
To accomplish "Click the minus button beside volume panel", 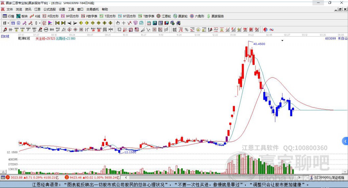I will pos(345,172).
